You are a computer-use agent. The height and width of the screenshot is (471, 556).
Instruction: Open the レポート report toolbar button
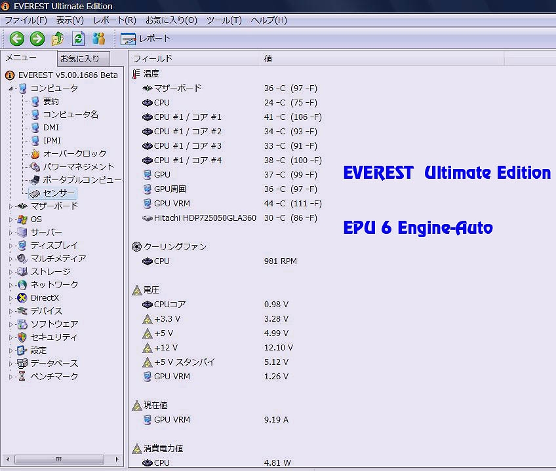pos(146,39)
